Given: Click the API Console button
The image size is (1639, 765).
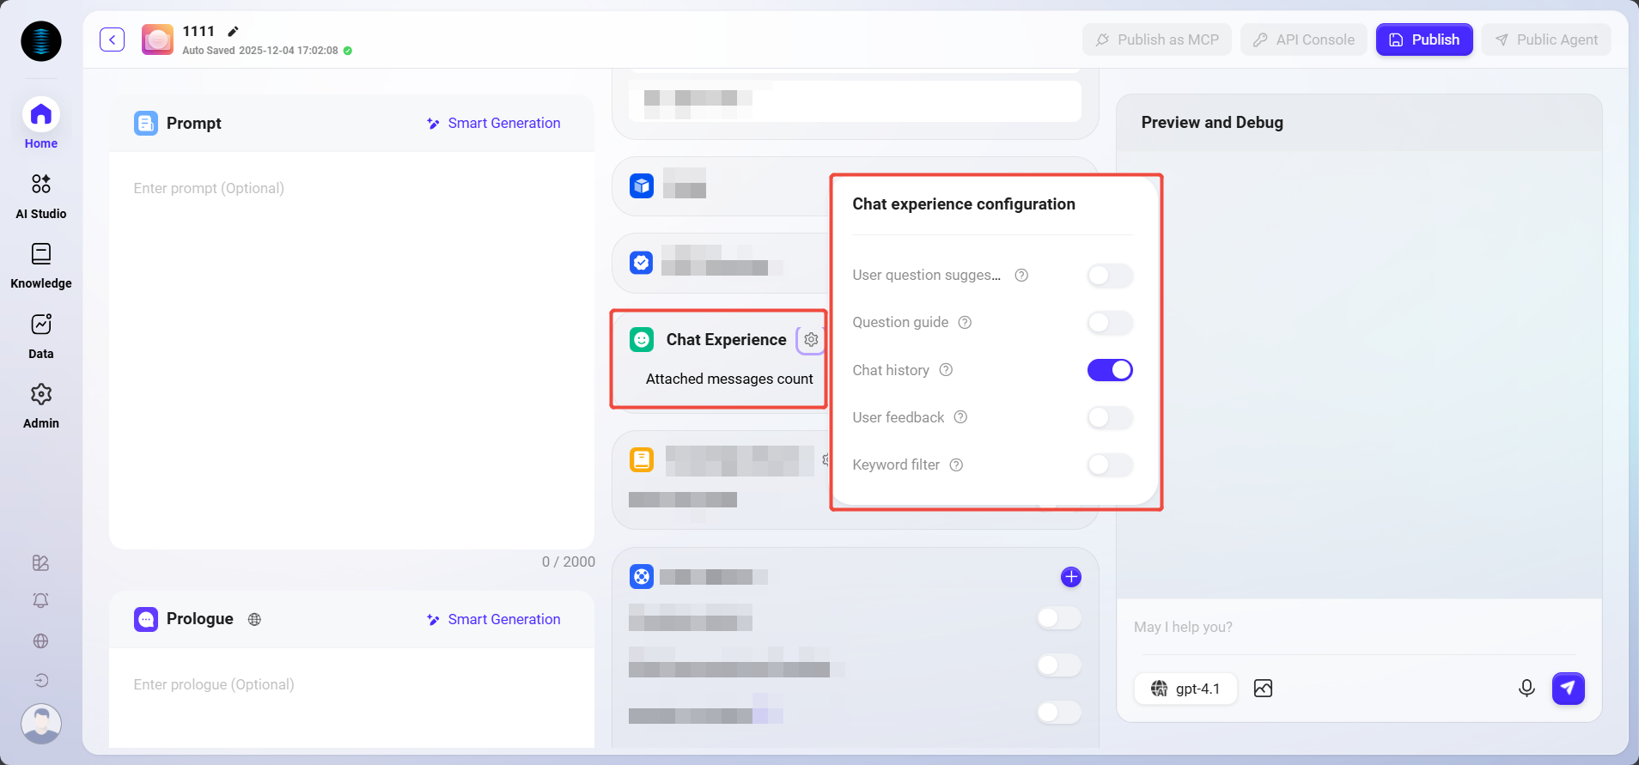Looking at the screenshot, I should click(1303, 39).
